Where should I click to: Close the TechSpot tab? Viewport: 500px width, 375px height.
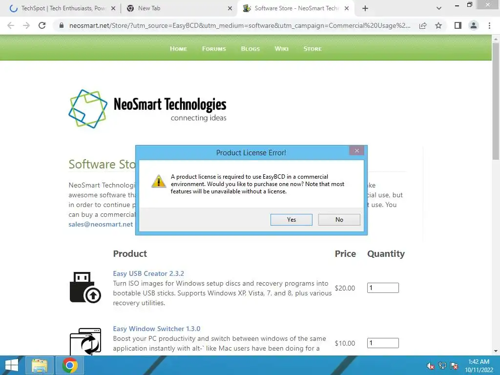113,9
